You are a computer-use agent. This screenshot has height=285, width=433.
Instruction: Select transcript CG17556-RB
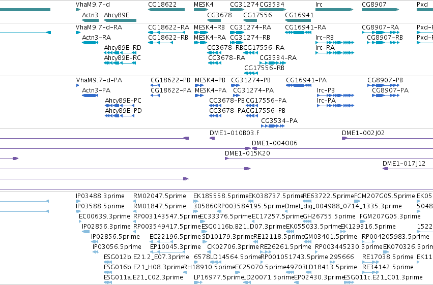pos(251,73)
